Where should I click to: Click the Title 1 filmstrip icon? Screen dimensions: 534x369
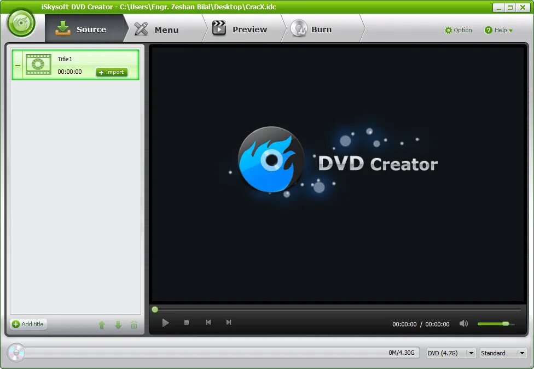point(37,63)
